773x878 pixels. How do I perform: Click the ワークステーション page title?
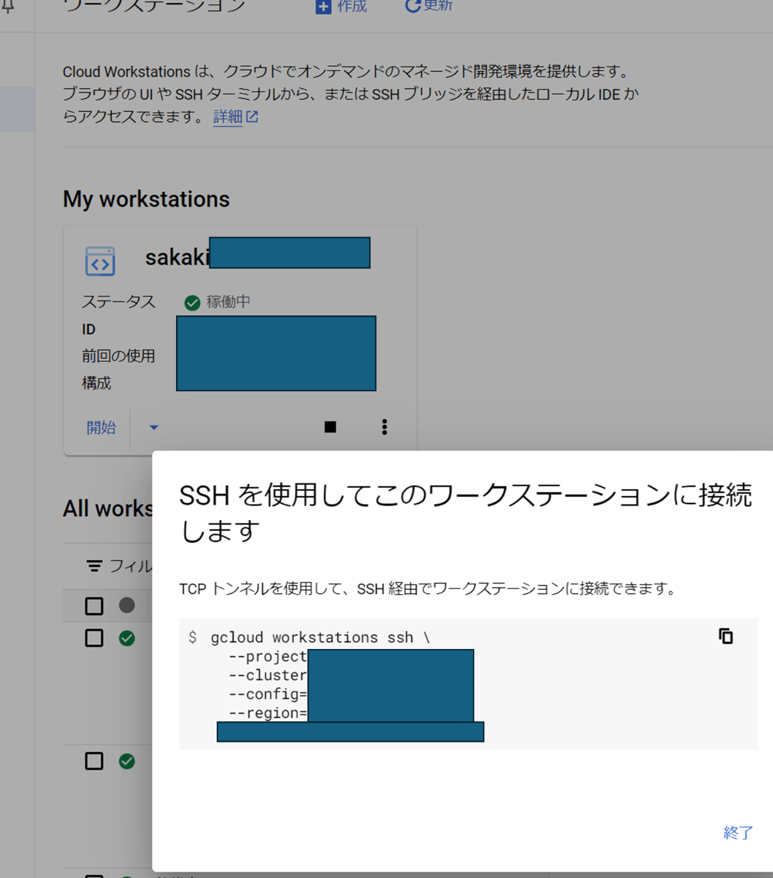click(x=154, y=6)
